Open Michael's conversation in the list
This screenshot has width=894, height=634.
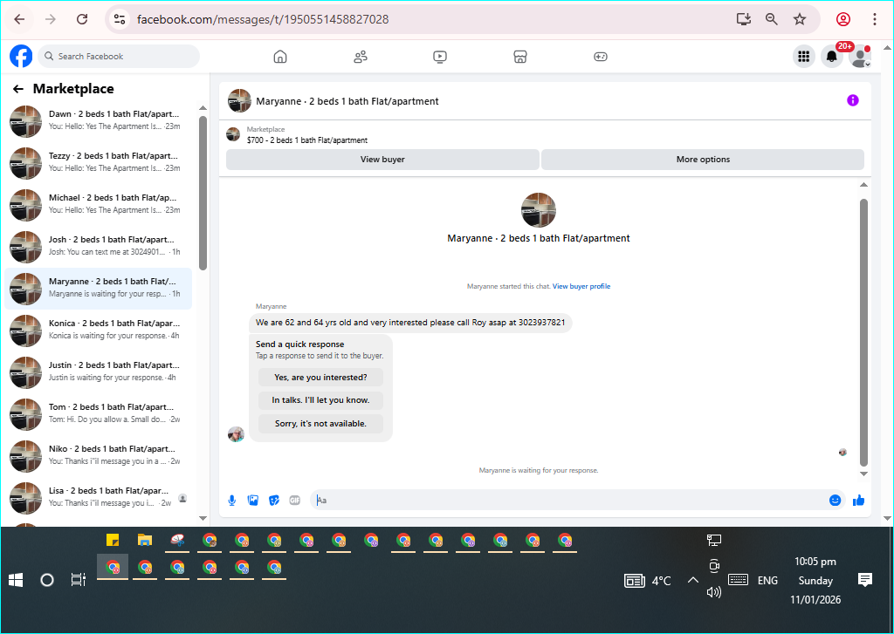point(98,204)
